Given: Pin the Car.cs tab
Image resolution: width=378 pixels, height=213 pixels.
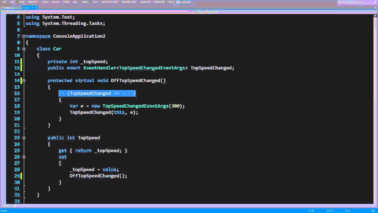Looking at the screenshot, I should coord(32,7).
